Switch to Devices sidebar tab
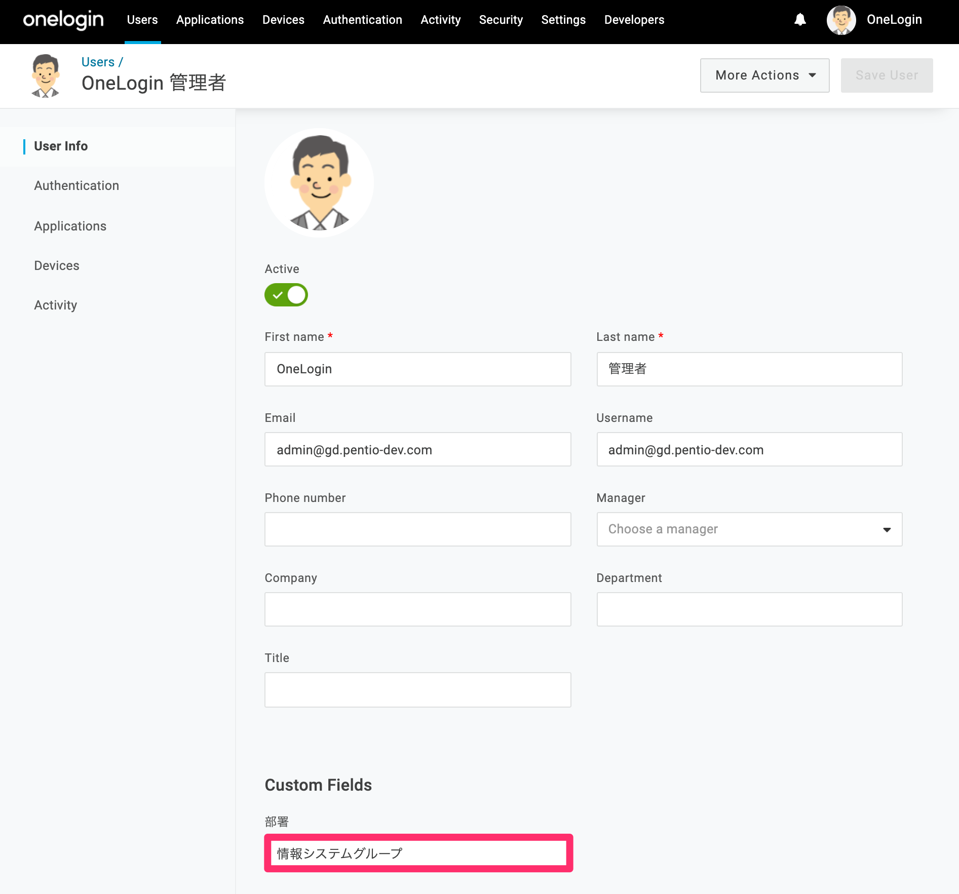This screenshot has height=894, width=959. coord(57,266)
